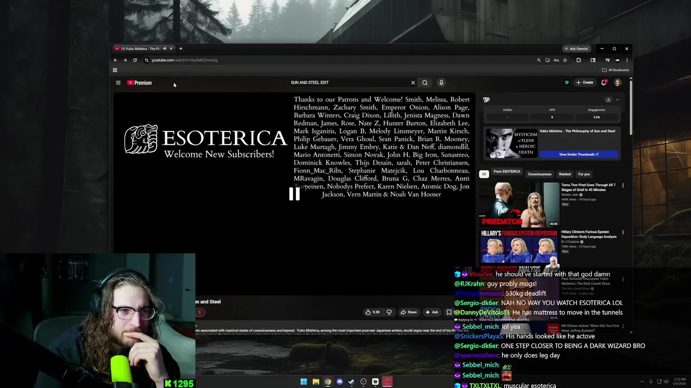Viewport: 691px width, 388px height.
Task: Open the zoom magnifier in address bar
Action: point(539,60)
